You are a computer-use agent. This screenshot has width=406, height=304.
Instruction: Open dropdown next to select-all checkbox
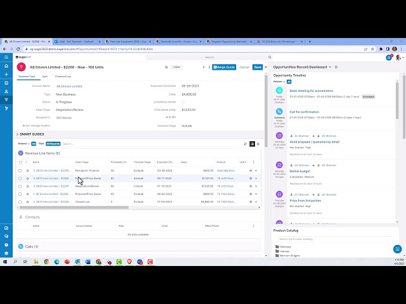(x=27, y=162)
